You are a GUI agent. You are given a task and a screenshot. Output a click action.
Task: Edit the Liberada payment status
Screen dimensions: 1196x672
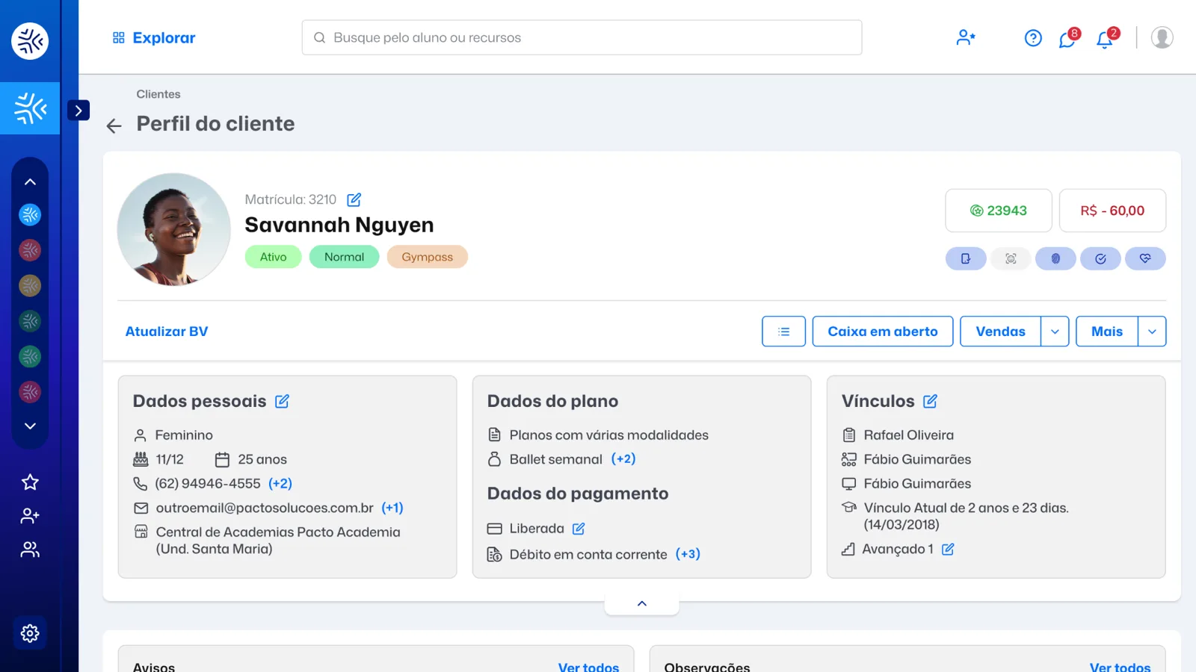579,529
